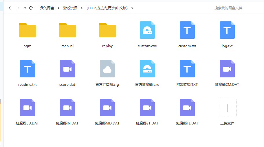Screen dimensions: 264x147
Task: Open navigation history dropdown arrow
Action: (25, 8)
